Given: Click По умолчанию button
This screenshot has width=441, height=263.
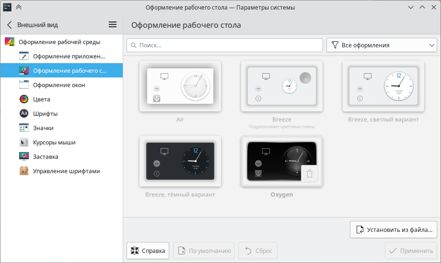Looking at the screenshot, I should click(204, 251).
